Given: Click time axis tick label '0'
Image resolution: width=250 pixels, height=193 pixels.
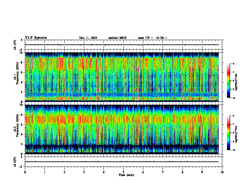Looking at the screenshot, I should (x=25, y=172).
